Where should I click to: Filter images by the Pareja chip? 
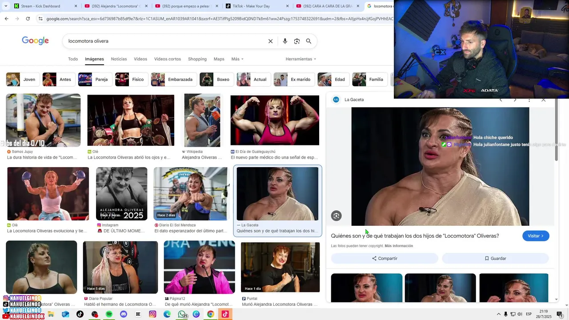point(95,80)
